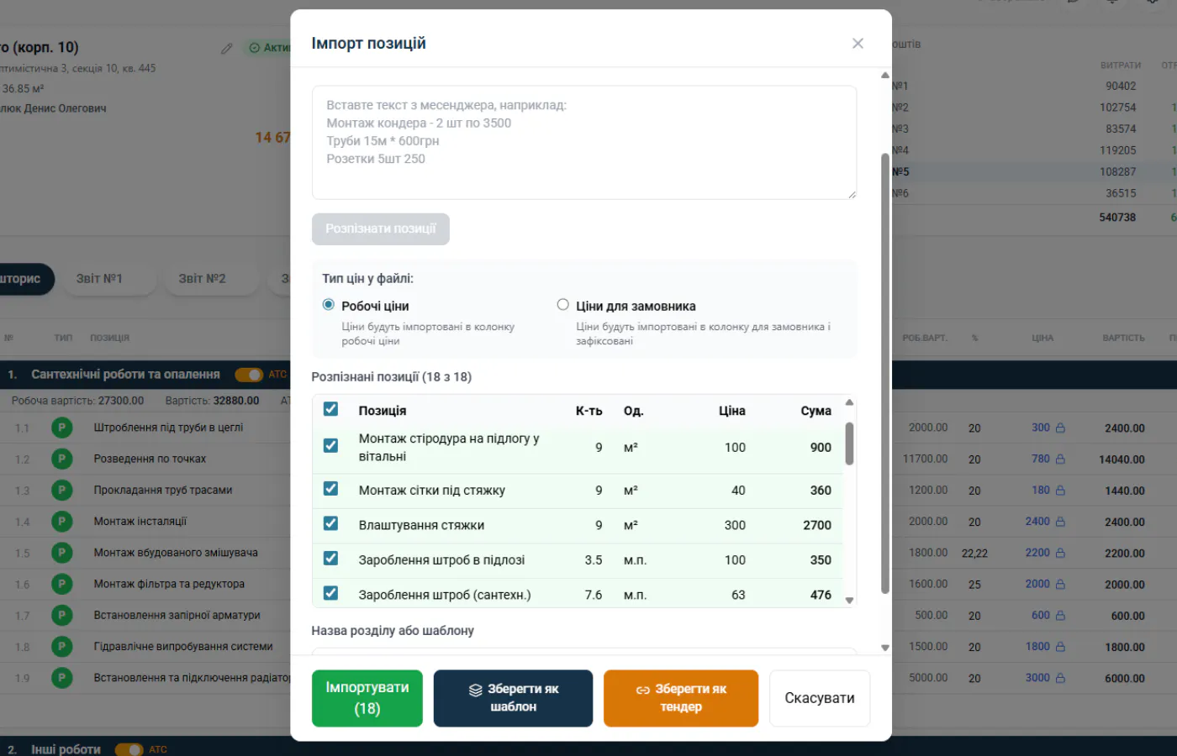This screenshot has width=1177, height=756.
Task: Click the sum value 2700 in the dialog table
Action: pos(817,525)
